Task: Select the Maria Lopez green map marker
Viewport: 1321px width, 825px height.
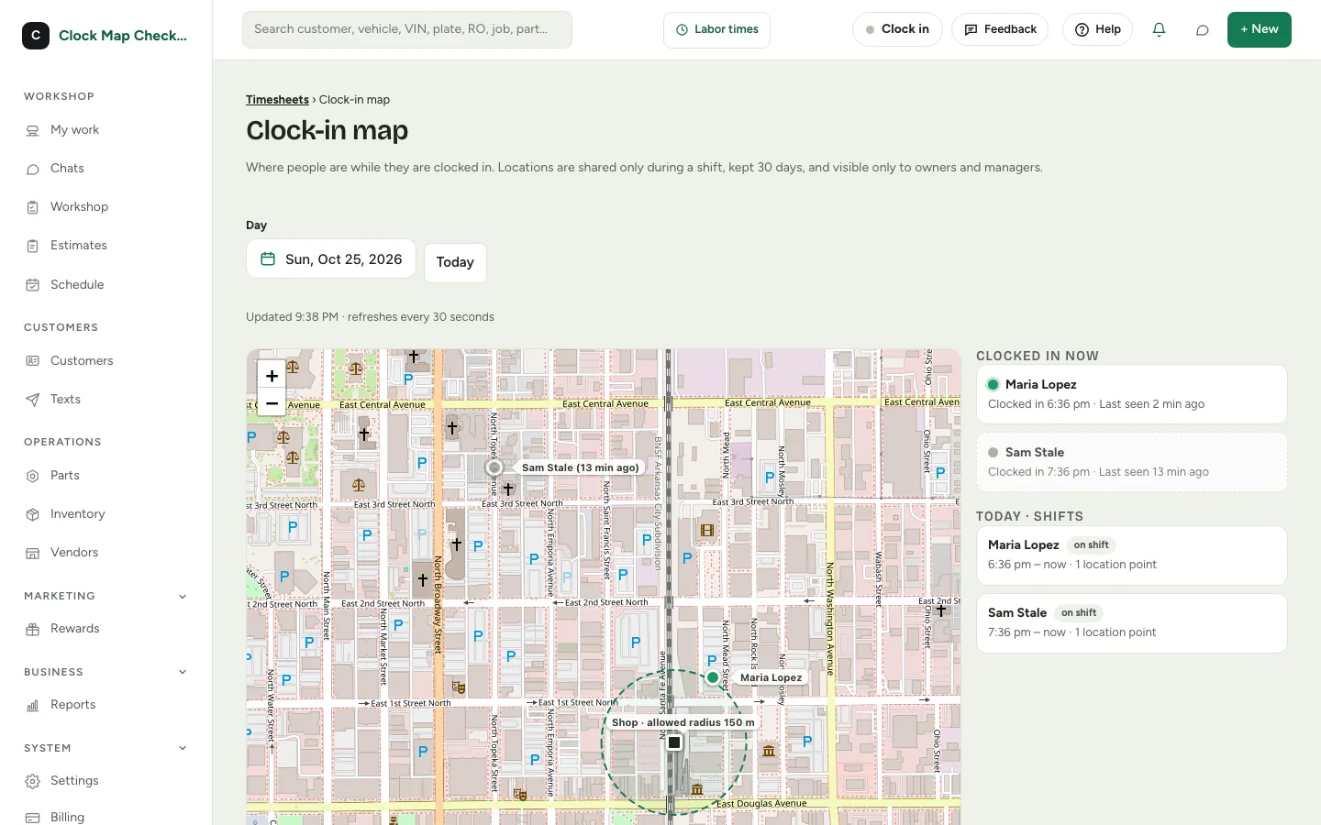Action: pos(713,677)
